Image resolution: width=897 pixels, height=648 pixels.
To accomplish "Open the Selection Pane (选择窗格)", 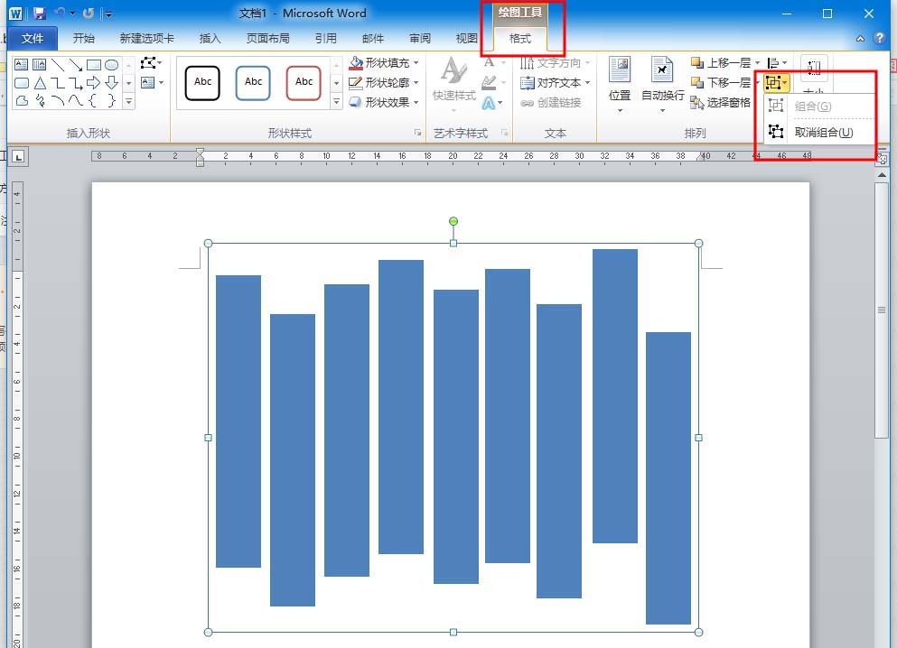I will [720, 103].
